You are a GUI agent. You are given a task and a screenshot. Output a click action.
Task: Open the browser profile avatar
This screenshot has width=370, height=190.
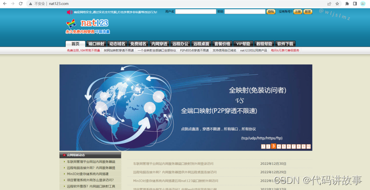363,4
